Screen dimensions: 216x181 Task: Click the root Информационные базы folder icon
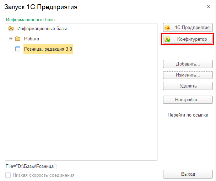pyautogui.click(x=11, y=28)
